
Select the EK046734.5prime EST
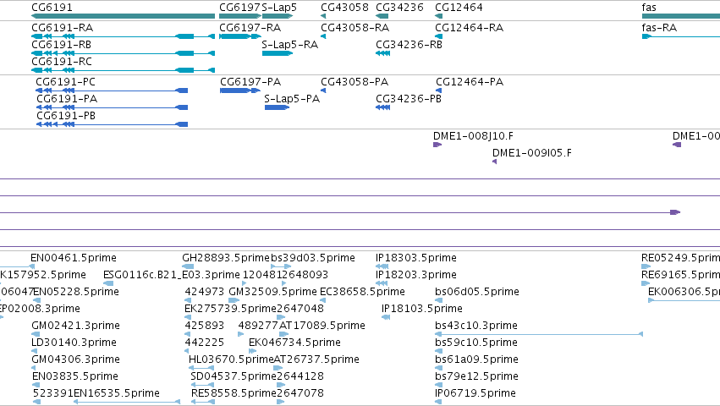click(x=253, y=351)
